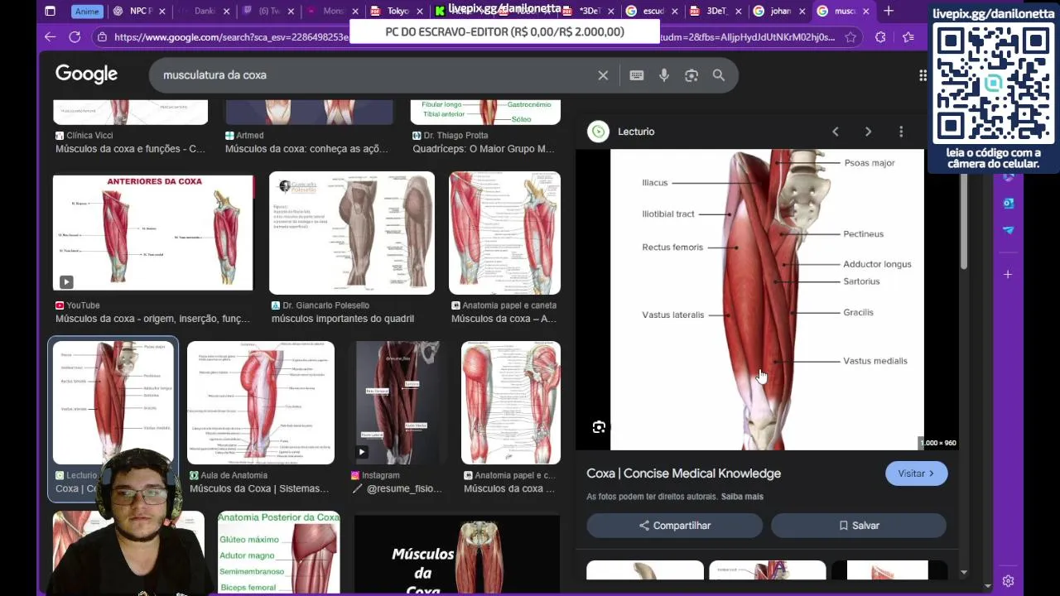Open browser extensions icon in toolbar
The width and height of the screenshot is (1060, 596).
[880, 37]
